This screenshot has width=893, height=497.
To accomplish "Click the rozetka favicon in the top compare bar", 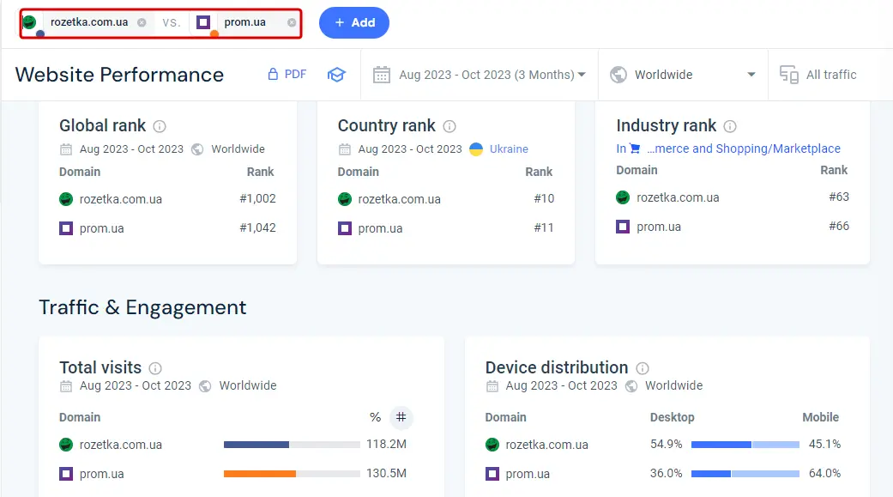I will (30, 22).
